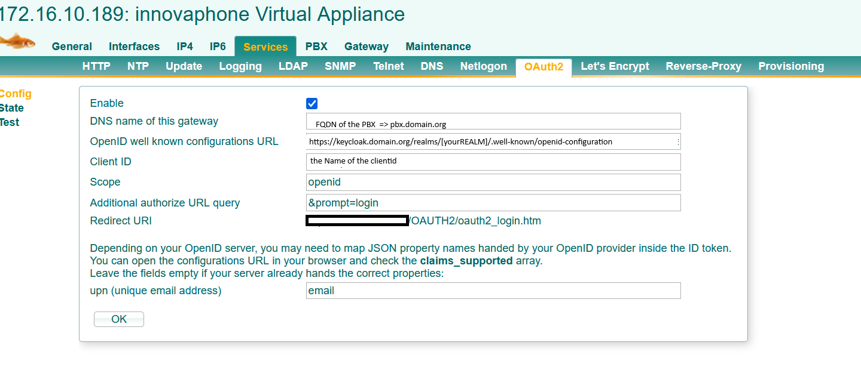The image size is (861, 367).
Task: Open the State page link
Action: (x=12, y=108)
